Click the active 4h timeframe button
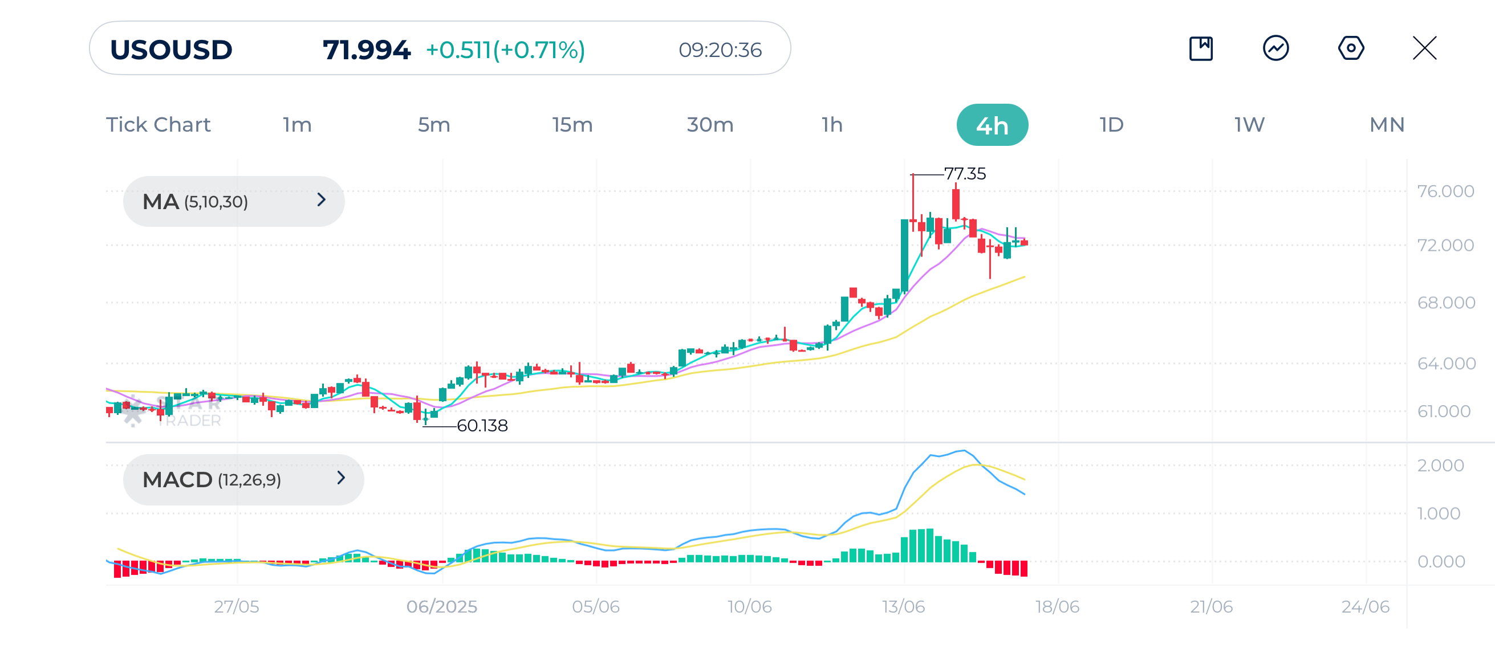Viewport: 1495px width, 665px height. 992,125
